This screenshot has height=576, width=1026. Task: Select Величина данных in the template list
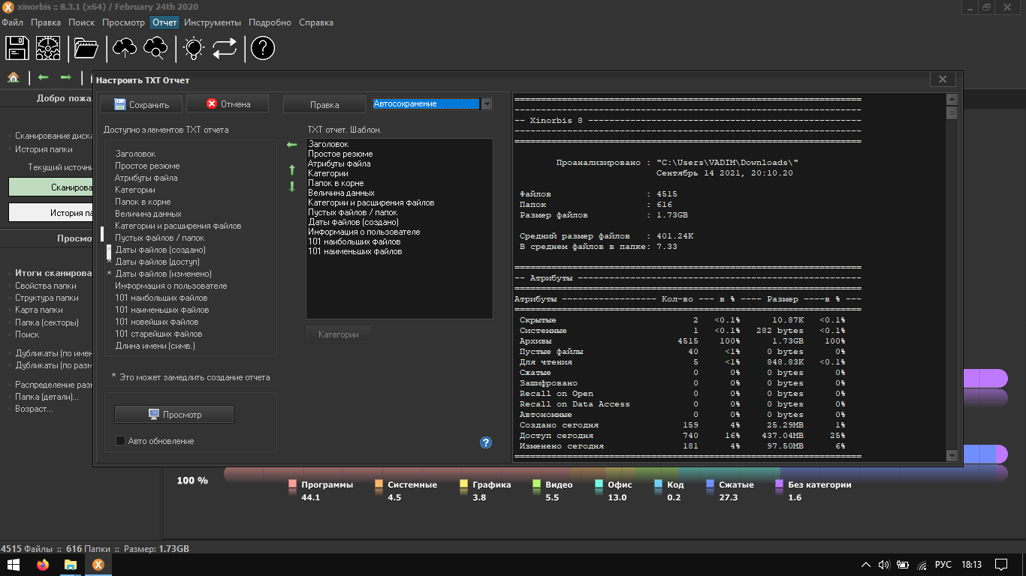tap(341, 193)
